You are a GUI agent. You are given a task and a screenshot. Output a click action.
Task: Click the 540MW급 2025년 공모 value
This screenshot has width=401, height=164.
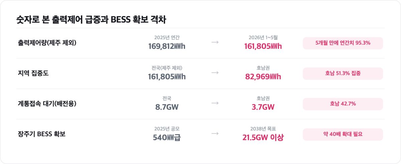coord(167,137)
